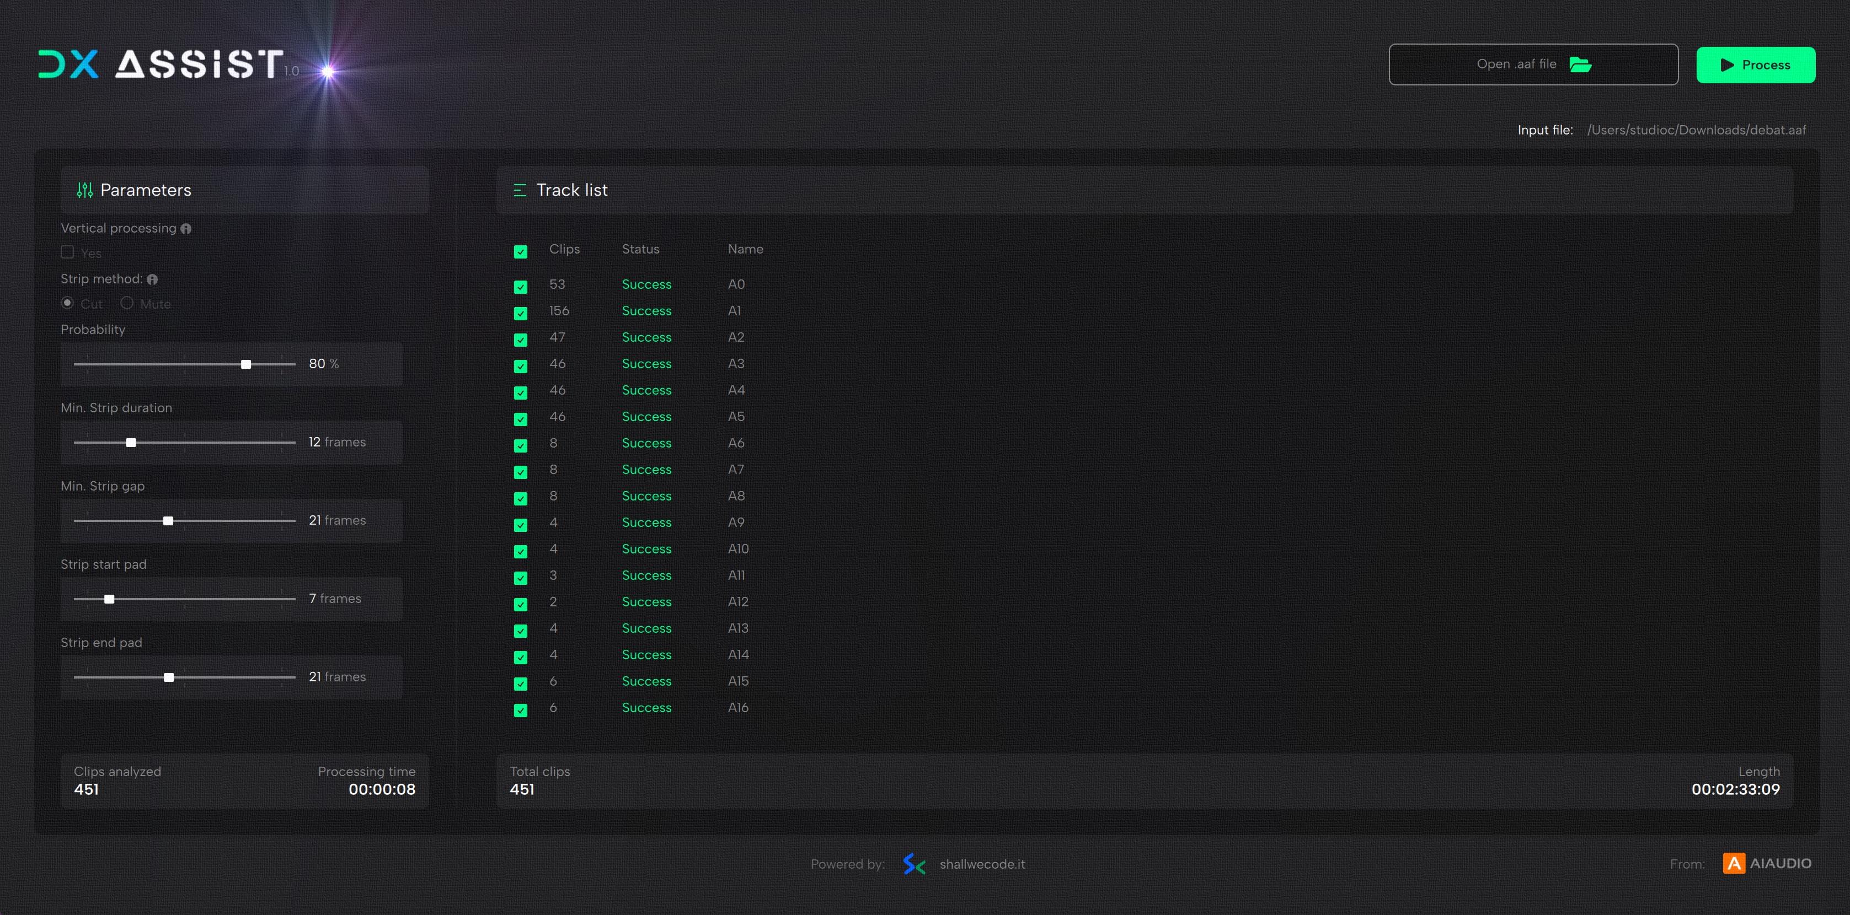Image resolution: width=1850 pixels, height=915 pixels.
Task: Click Success status of track A12
Action: coord(646,602)
